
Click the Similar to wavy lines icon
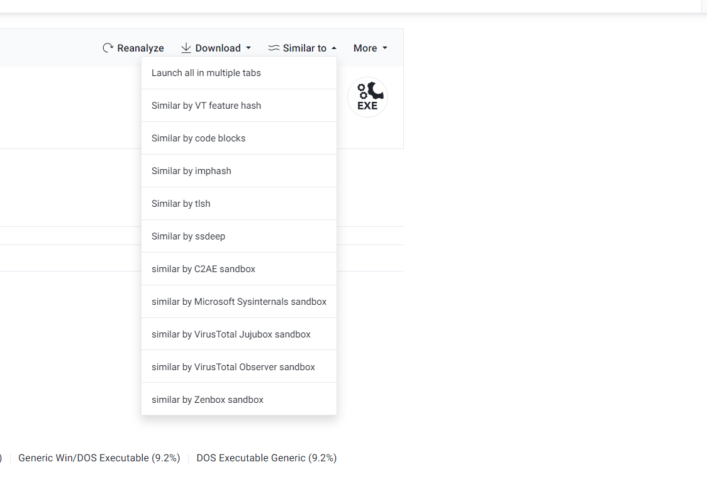274,48
